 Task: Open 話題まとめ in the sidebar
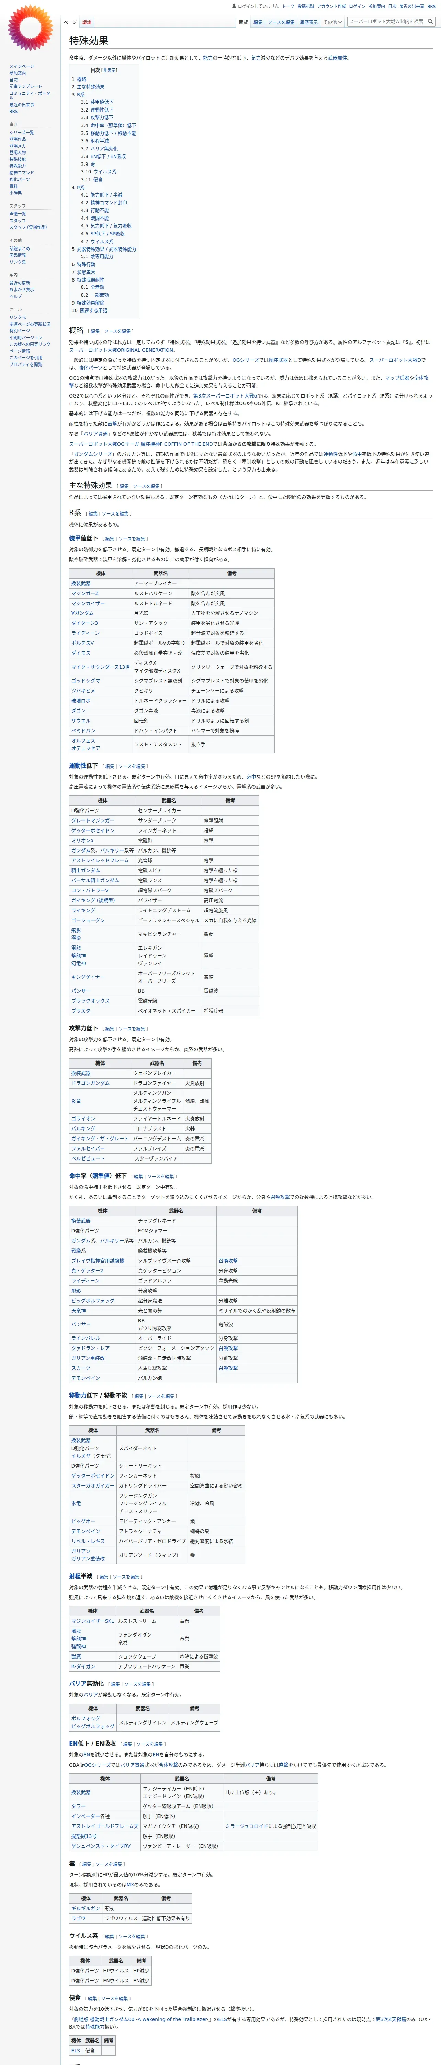click(x=19, y=248)
